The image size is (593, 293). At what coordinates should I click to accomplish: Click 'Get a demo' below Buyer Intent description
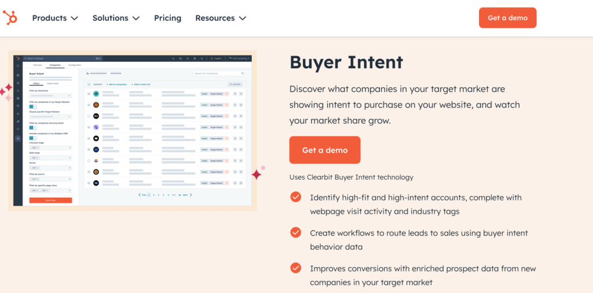tap(325, 150)
